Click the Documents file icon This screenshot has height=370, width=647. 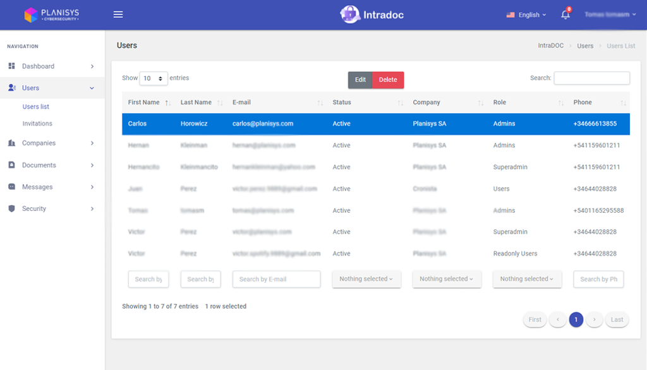pyautogui.click(x=11, y=165)
